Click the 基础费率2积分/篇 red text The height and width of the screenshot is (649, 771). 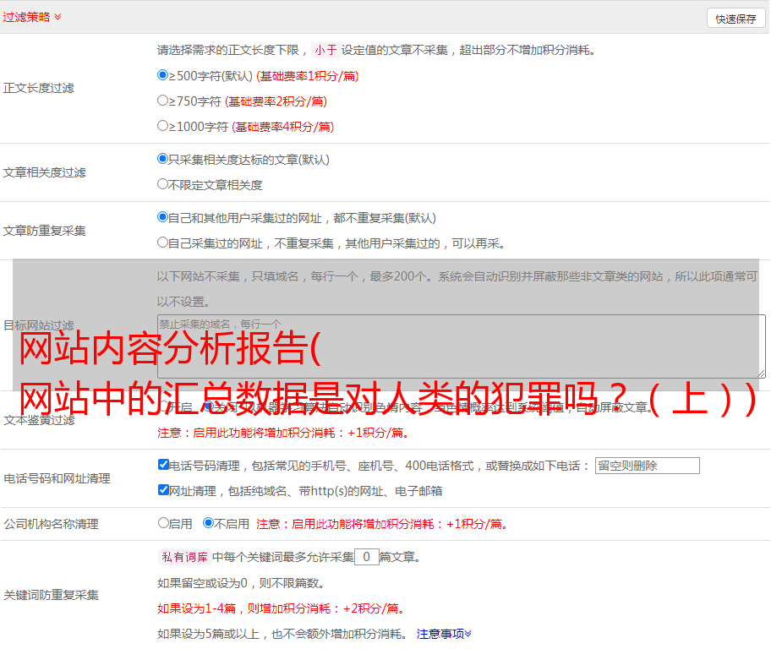276,101
